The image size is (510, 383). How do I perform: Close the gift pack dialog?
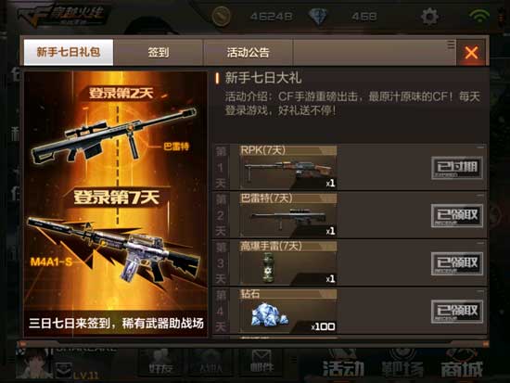[x=471, y=52]
